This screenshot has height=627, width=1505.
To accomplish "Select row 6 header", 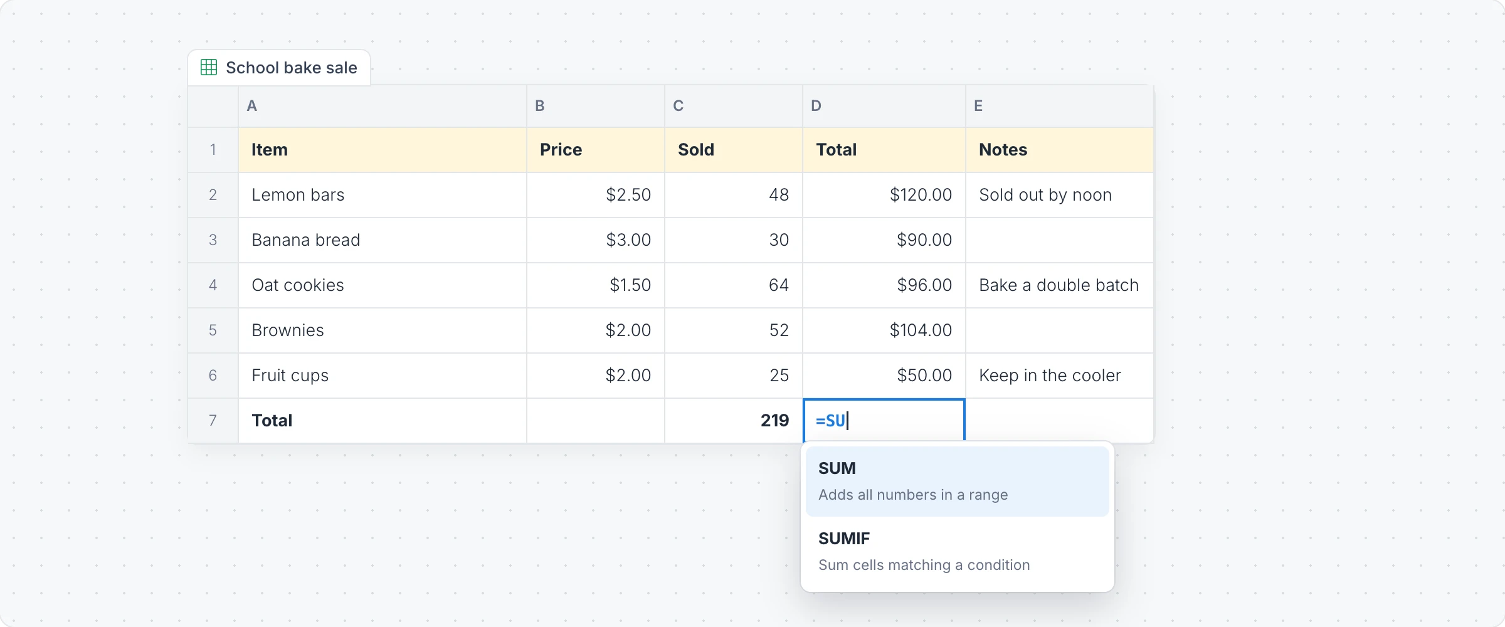I will coord(213,376).
